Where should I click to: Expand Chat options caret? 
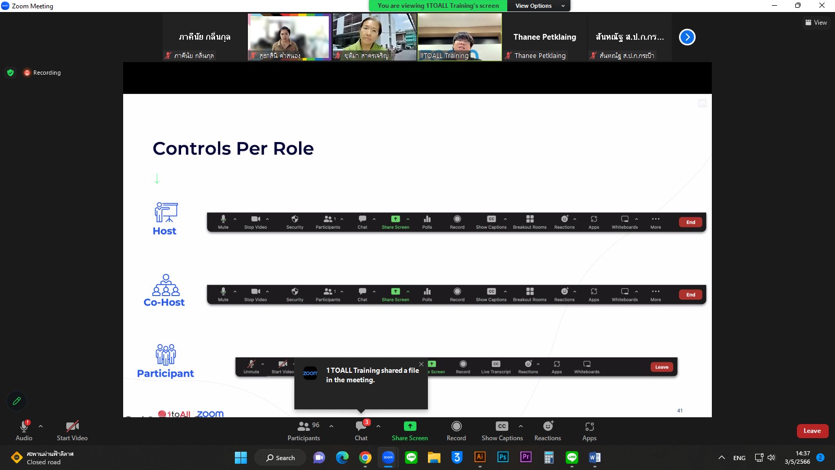pyautogui.click(x=378, y=426)
